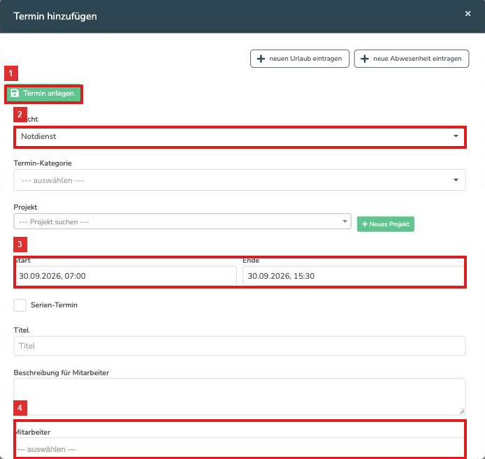Click the 'Beschreibung für Mitarbeiter' label

click(x=61, y=372)
